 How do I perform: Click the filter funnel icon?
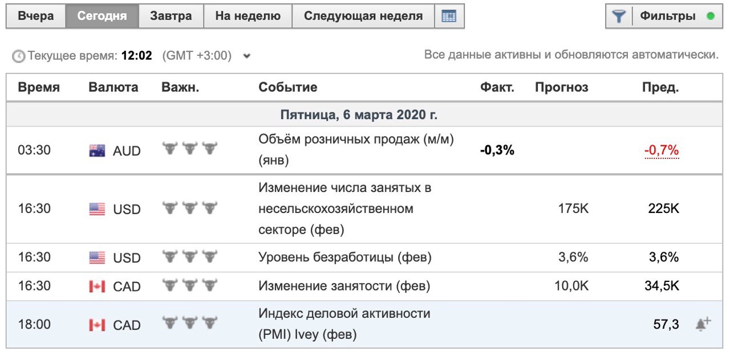coord(619,16)
